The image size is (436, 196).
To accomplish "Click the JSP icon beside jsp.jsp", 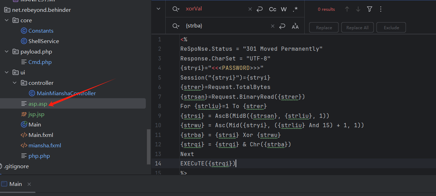I will pos(24,114).
